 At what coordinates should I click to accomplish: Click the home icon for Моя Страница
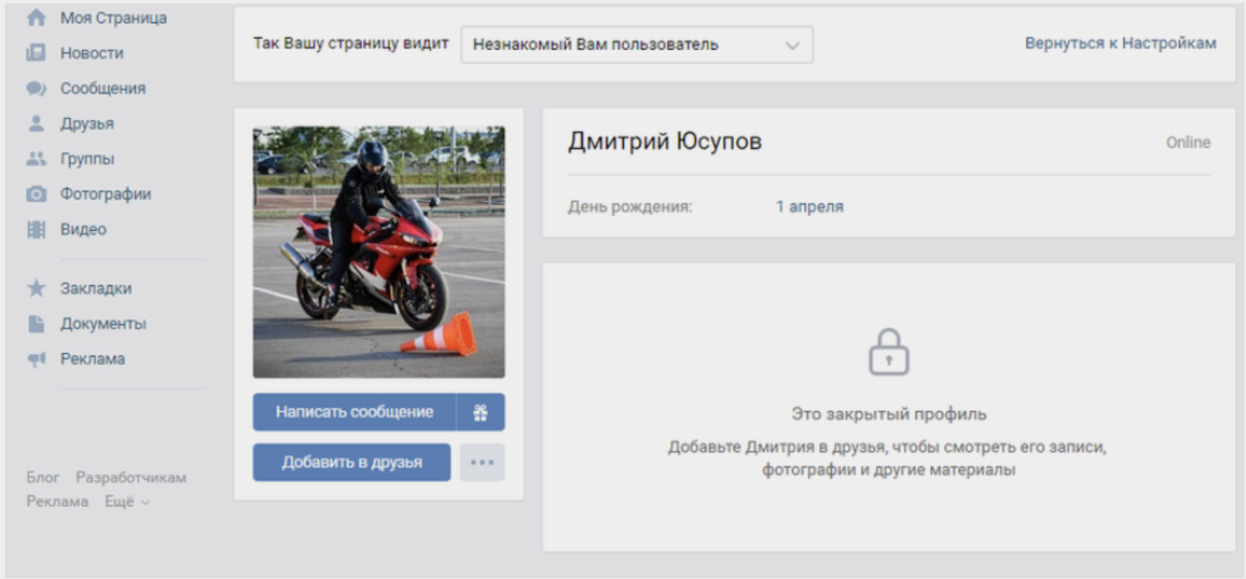(x=36, y=18)
